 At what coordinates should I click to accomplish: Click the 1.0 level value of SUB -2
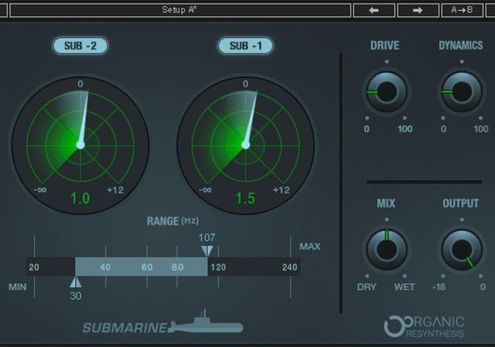pos(80,198)
